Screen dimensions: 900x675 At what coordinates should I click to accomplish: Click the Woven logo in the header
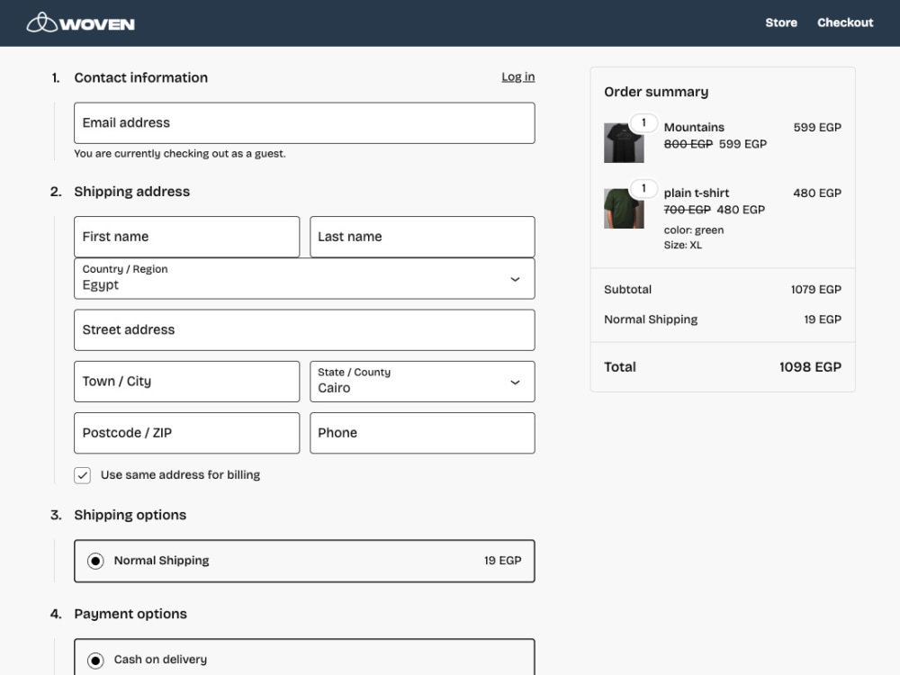[x=81, y=23]
